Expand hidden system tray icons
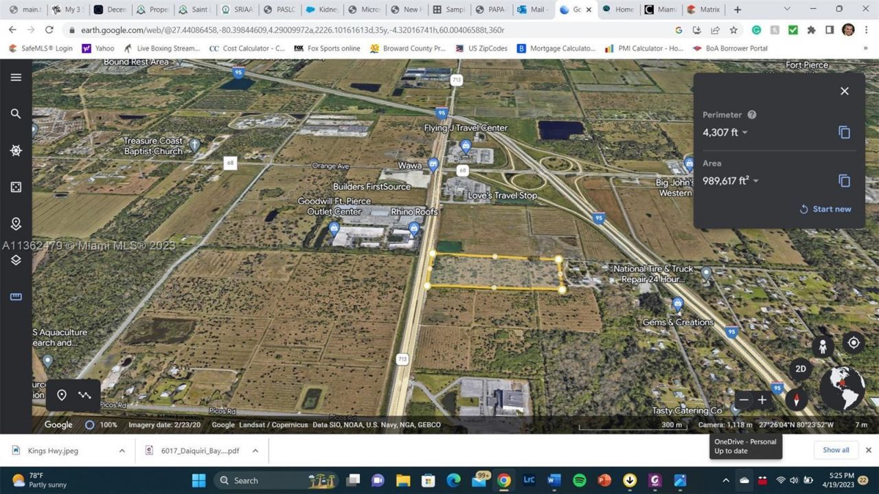 pyautogui.click(x=725, y=481)
